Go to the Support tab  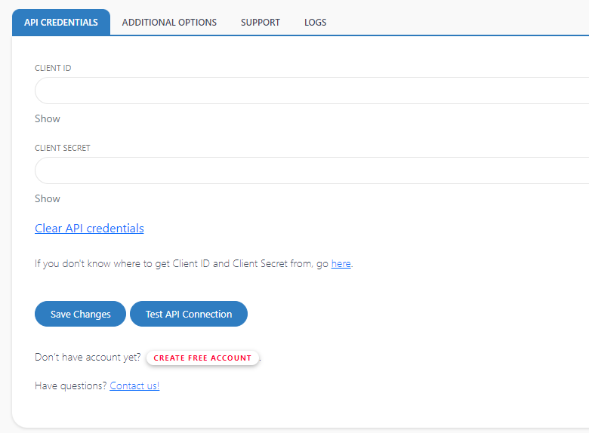click(260, 23)
